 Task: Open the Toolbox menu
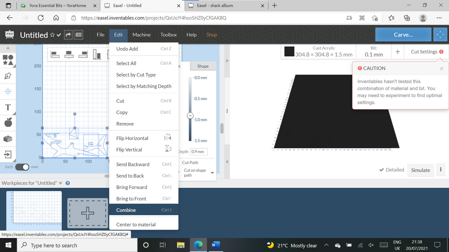pyautogui.click(x=168, y=35)
